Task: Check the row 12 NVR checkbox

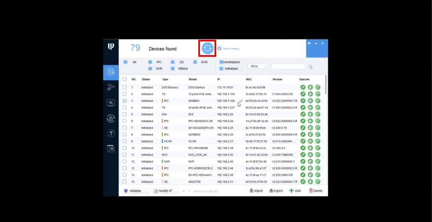Action: (124, 161)
